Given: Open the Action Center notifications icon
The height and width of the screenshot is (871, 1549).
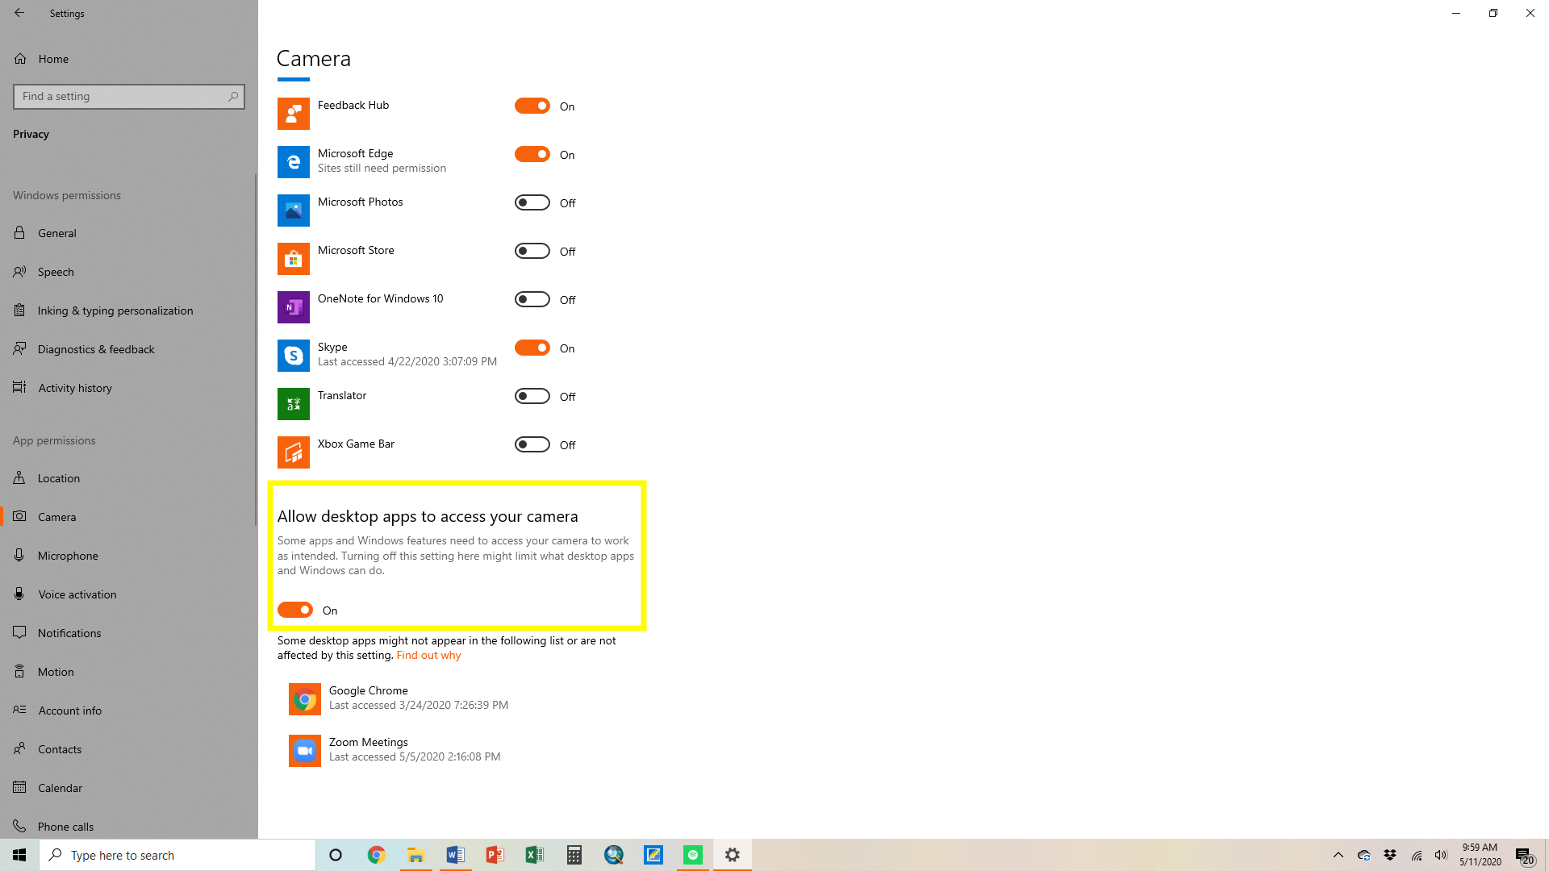Looking at the screenshot, I should [x=1524, y=856].
